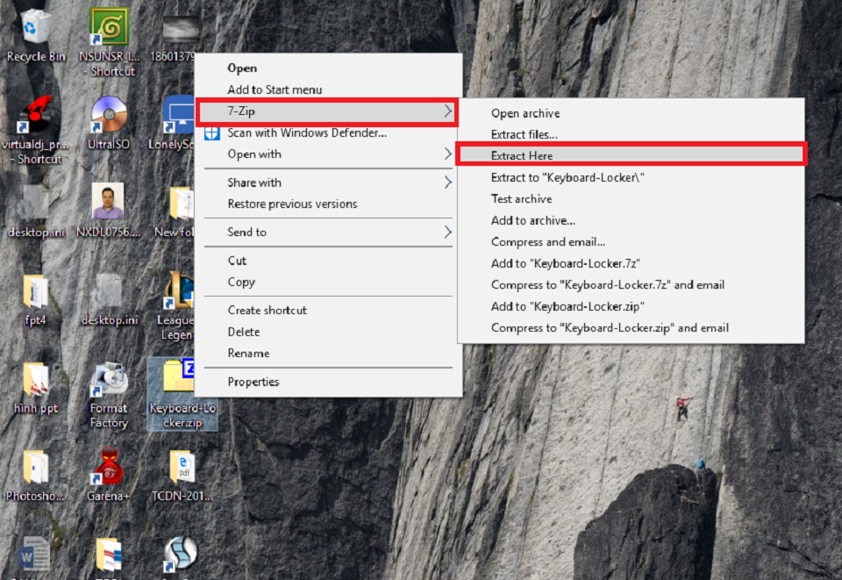Choose Compress to "Keyboard-Locker.zip" and email
This screenshot has width=842, height=580.
[x=631, y=328]
